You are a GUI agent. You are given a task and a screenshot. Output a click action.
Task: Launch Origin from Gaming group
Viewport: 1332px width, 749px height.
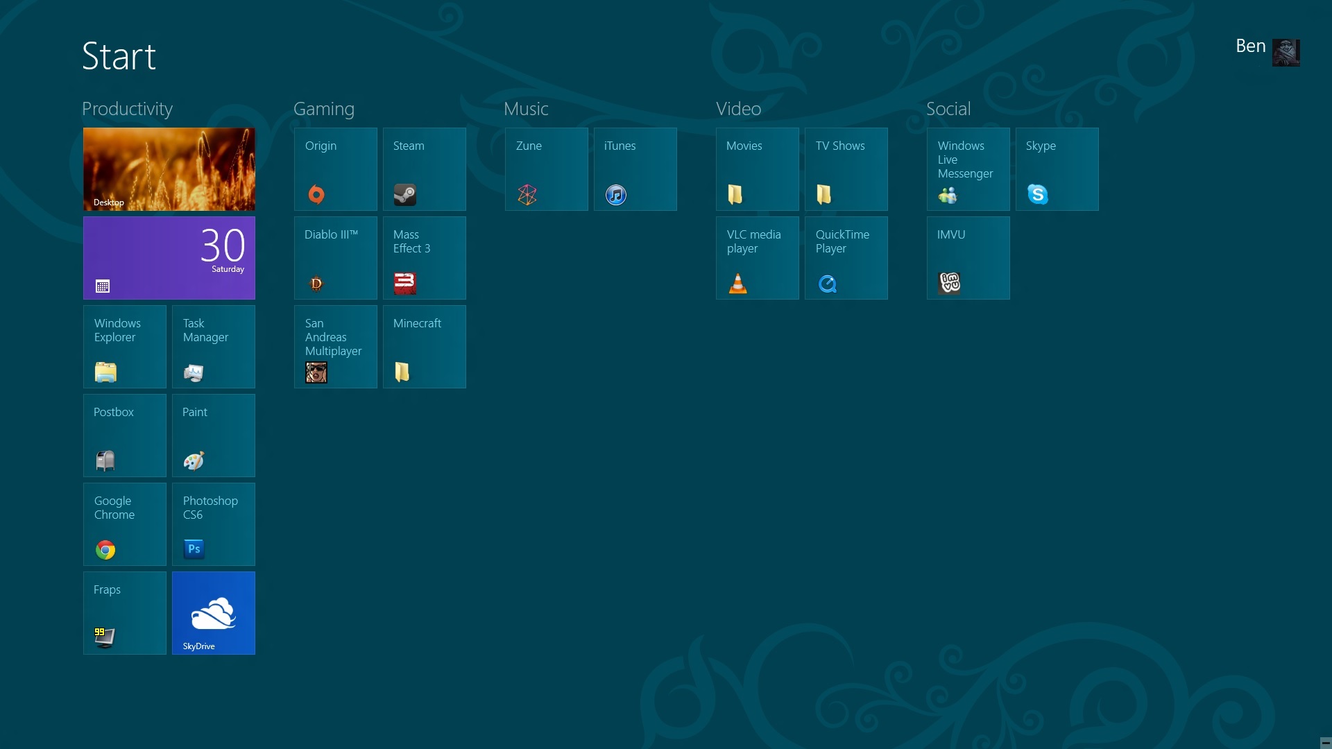(x=335, y=169)
